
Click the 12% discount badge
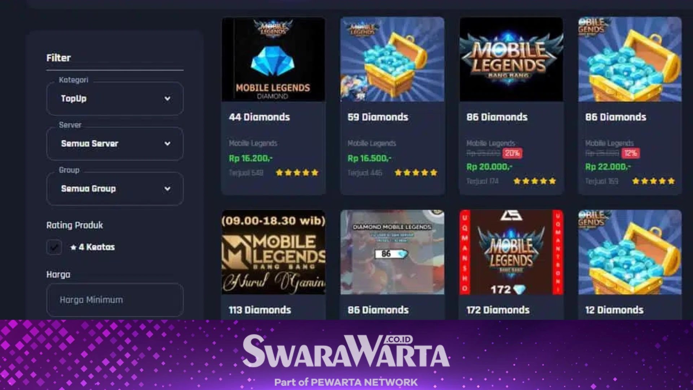[630, 153]
